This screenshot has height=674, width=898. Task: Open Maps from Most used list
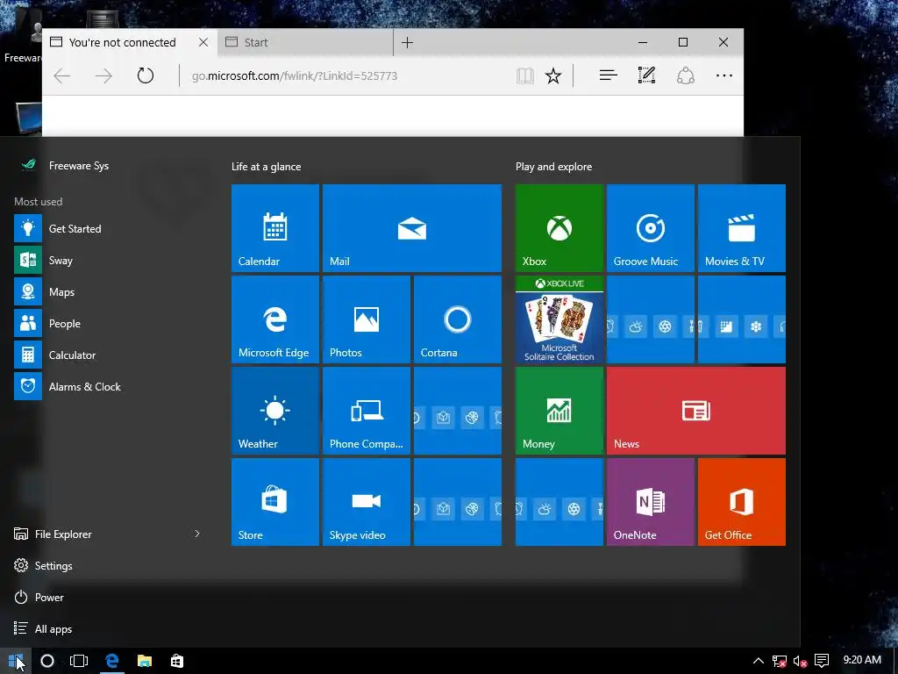pos(109,291)
